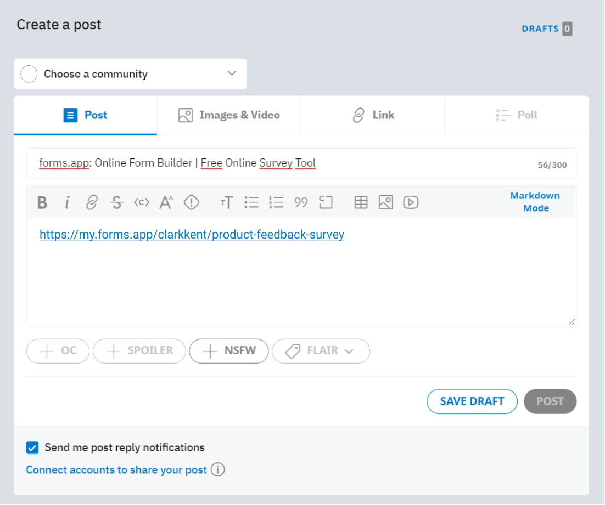Add an image using the image icon
This screenshot has height=505, width=605.
[x=385, y=202]
